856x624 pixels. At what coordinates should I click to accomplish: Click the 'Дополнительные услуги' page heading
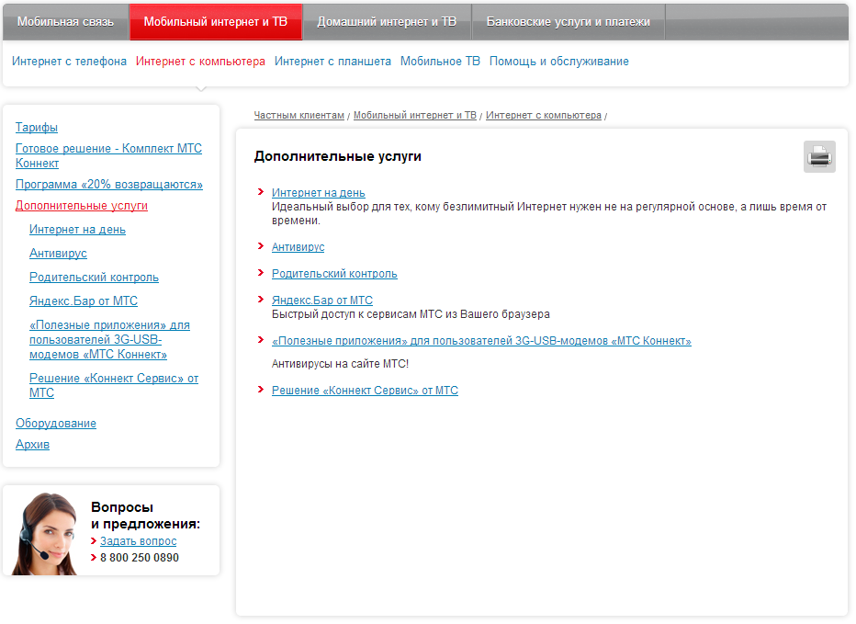pyautogui.click(x=338, y=156)
